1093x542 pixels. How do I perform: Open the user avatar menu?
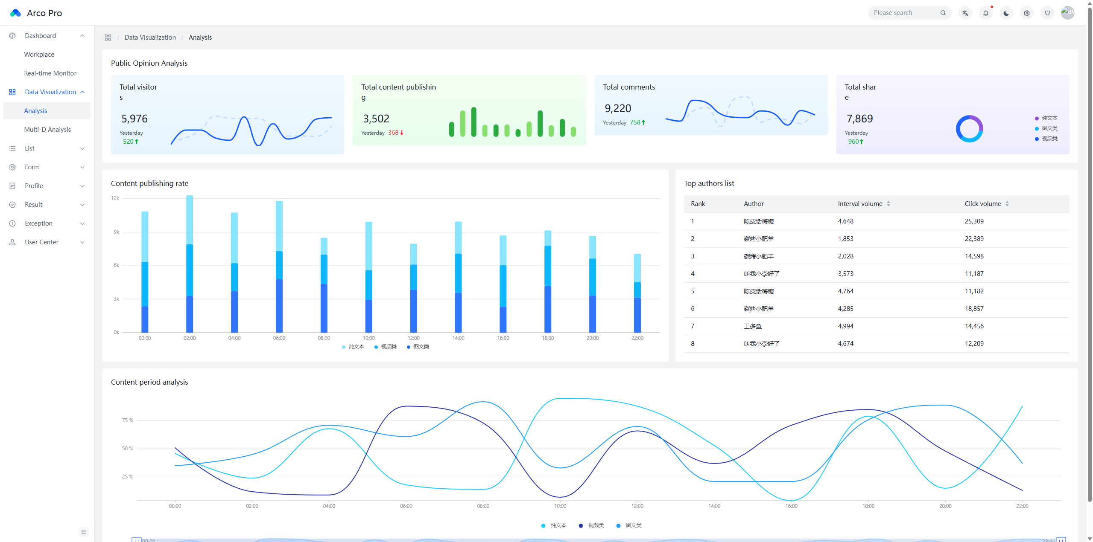[1067, 13]
